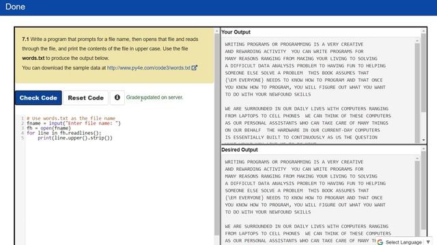Open the py4e words.txt download link
This screenshot has width=437, height=245.
tap(149, 68)
